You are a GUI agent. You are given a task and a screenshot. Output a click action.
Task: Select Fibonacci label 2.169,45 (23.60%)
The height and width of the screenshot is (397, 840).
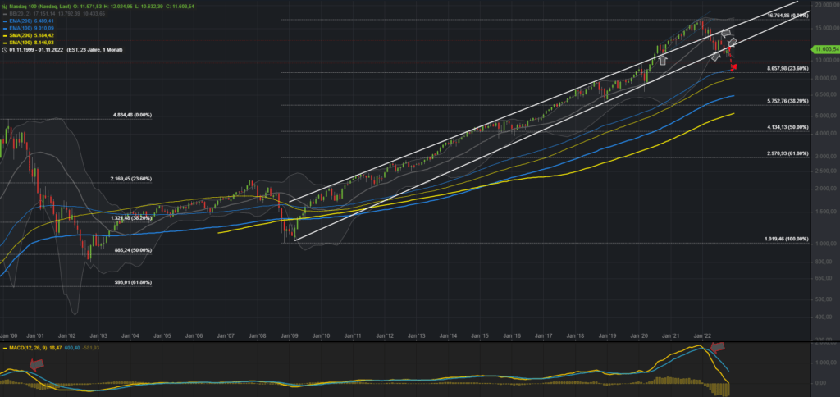coord(131,179)
